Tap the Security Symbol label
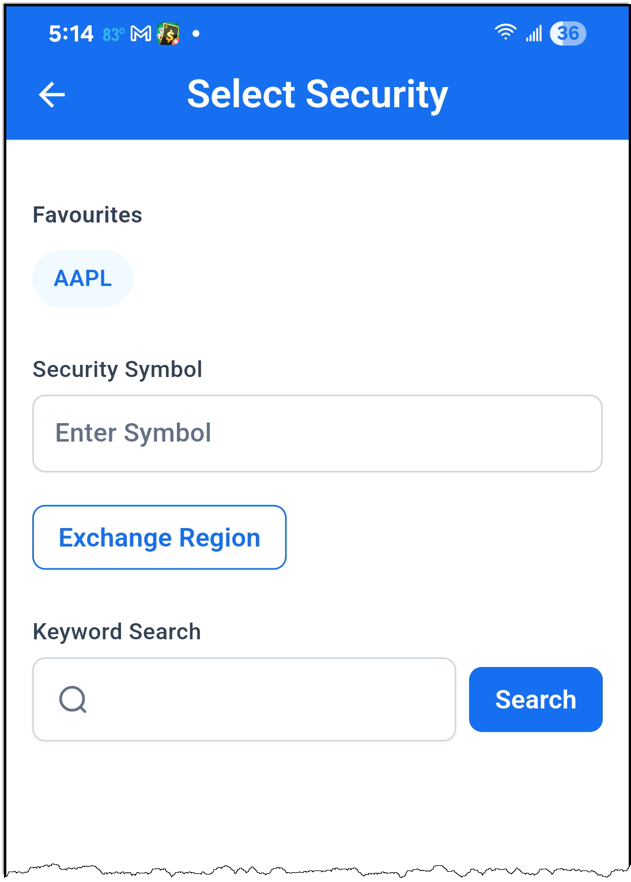This screenshot has width=631, height=882. [118, 370]
